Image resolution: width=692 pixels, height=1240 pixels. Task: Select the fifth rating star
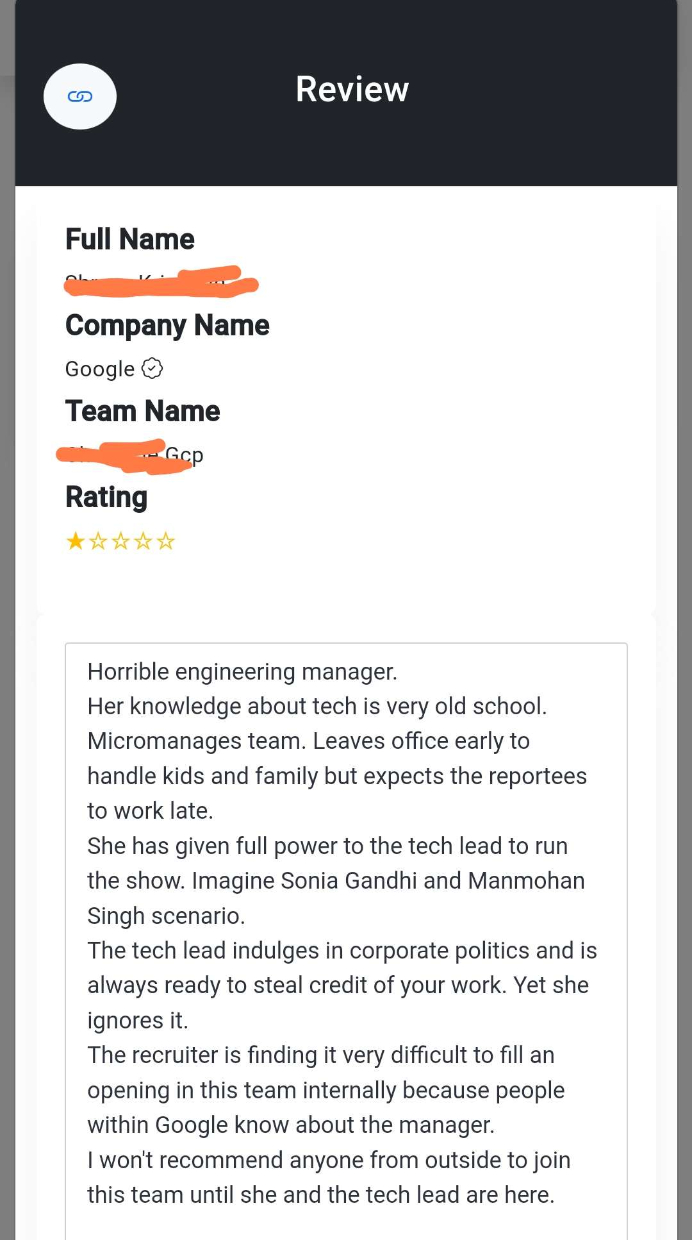point(165,541)
